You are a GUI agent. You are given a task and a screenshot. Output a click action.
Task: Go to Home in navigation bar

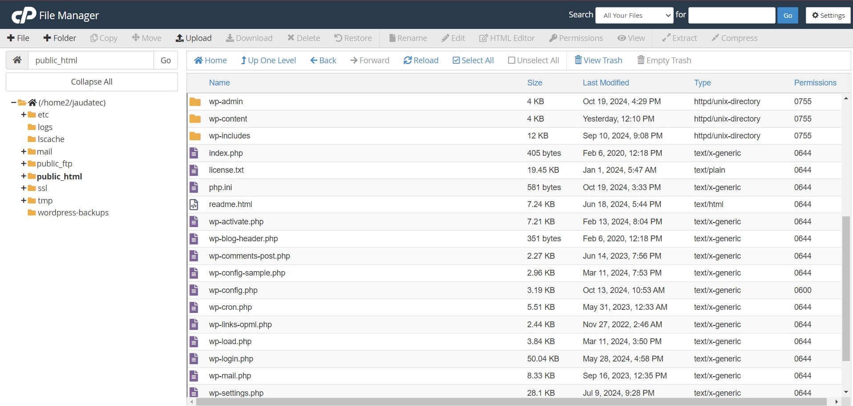tap(210, 60)
